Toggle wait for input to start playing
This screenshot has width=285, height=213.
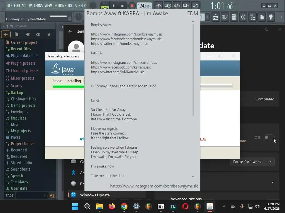pos(168,6)
